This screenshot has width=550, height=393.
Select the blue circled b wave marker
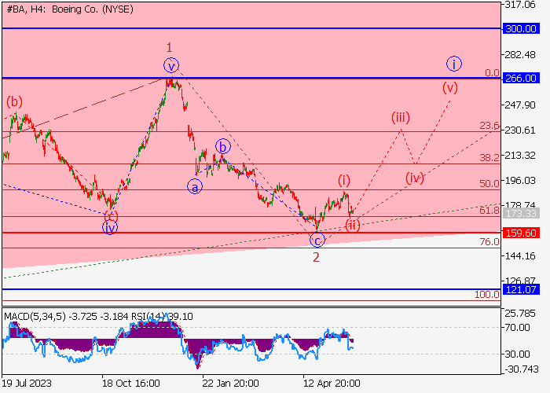tap(223, 146)
